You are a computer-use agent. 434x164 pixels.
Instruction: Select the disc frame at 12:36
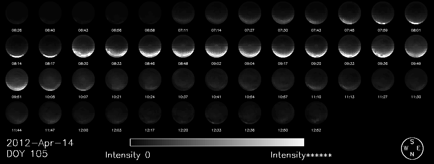[x=250, y=113]
